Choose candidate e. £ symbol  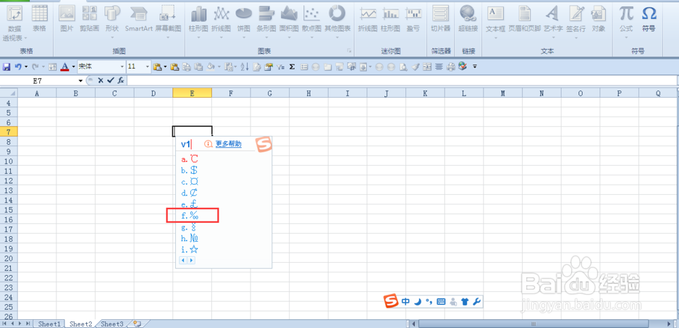(189, 204)
